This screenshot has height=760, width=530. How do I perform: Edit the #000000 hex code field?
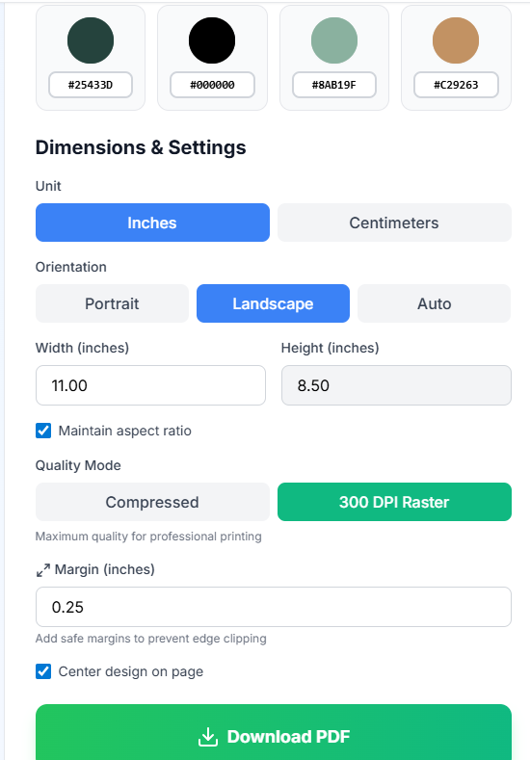212,85
